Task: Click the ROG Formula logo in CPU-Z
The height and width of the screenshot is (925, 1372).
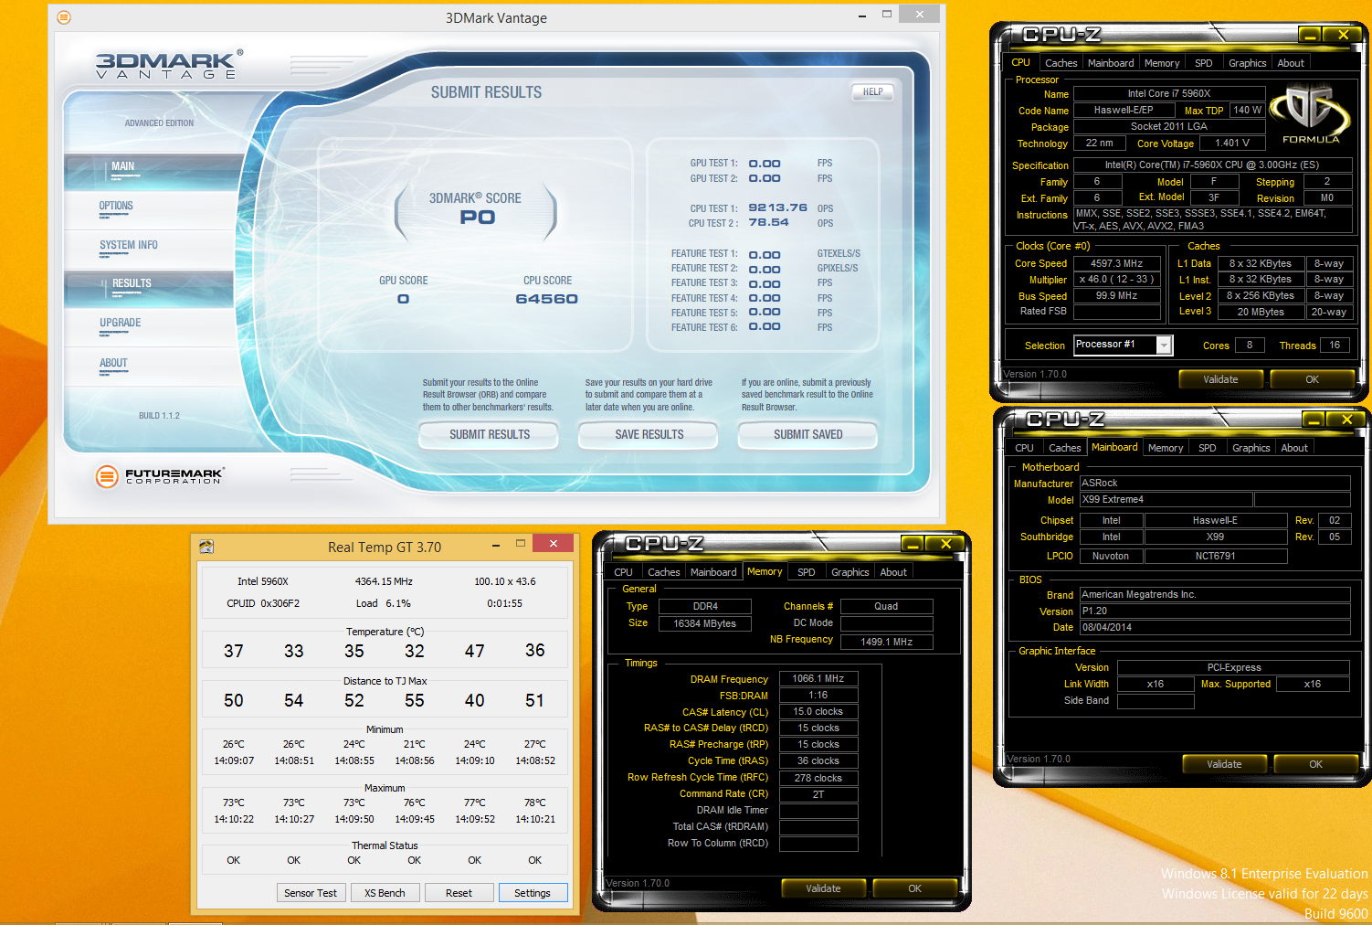Action: point(1311,114)
